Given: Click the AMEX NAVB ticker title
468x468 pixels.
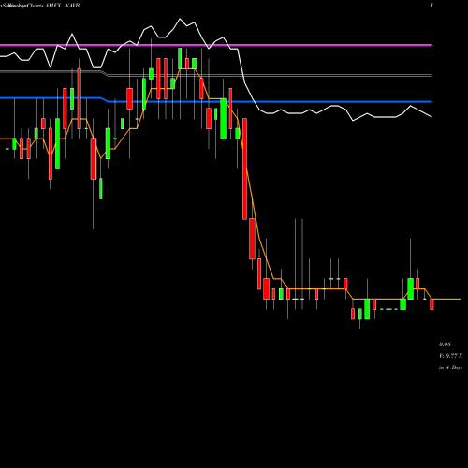Looking at the screenshot, I should pos(62,6).
